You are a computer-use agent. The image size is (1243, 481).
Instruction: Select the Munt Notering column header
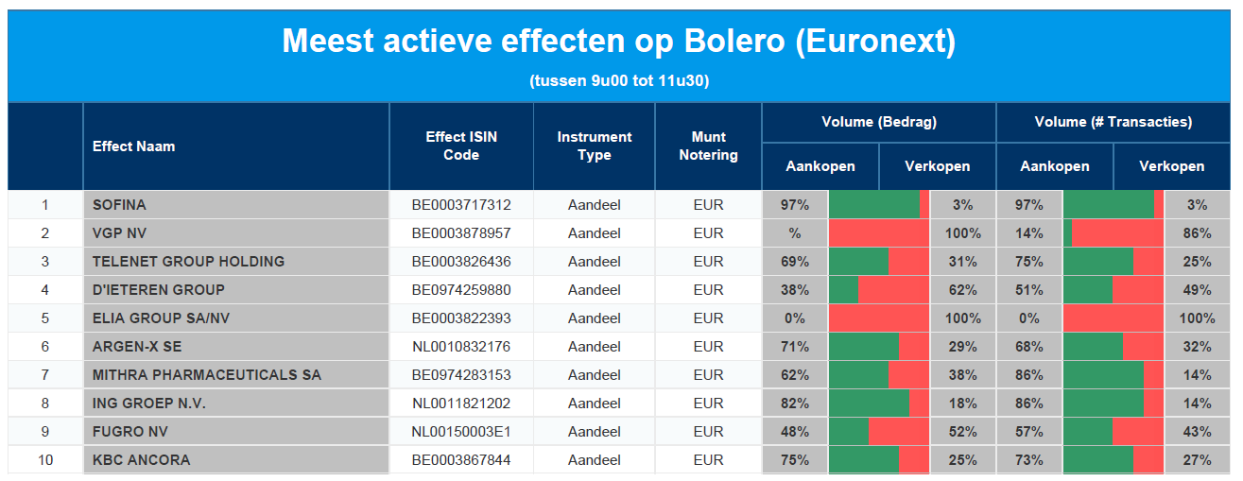click(x=708, y=146)
